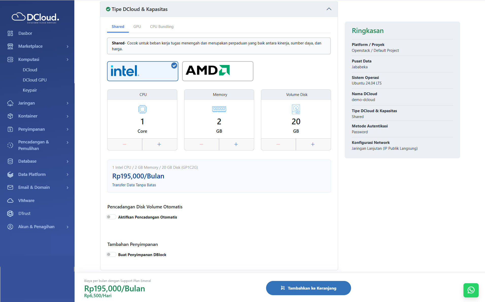Image resolution: width=485 pixels, height=302 pixels.
Task: Click Tambahkan ke Keranjang button
Action: [308, 288]
